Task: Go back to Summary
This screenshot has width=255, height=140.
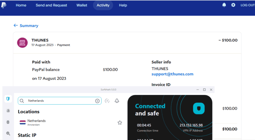Action: 26,26
